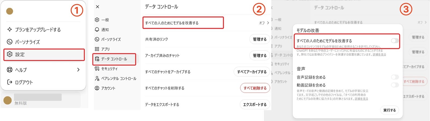Click the sparkle icon for upgrading the plan
The height and width of the screenshot is (121, 430).
click(x=10, y=30)
